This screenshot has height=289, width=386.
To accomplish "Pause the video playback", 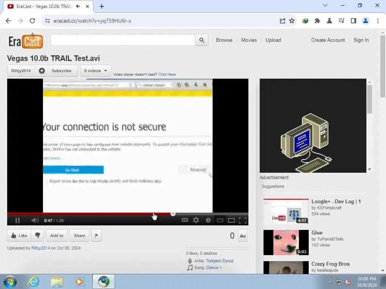I will [x=17, y=221].
